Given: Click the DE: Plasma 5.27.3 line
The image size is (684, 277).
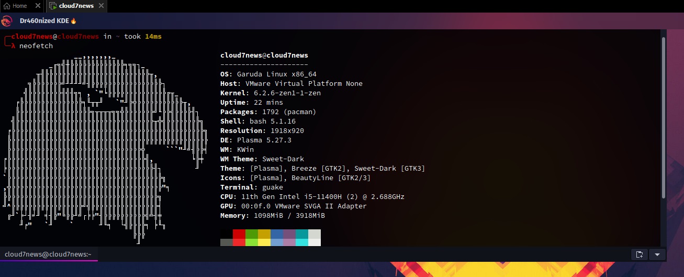Looking at the screenshot, I should click(256, 140).
